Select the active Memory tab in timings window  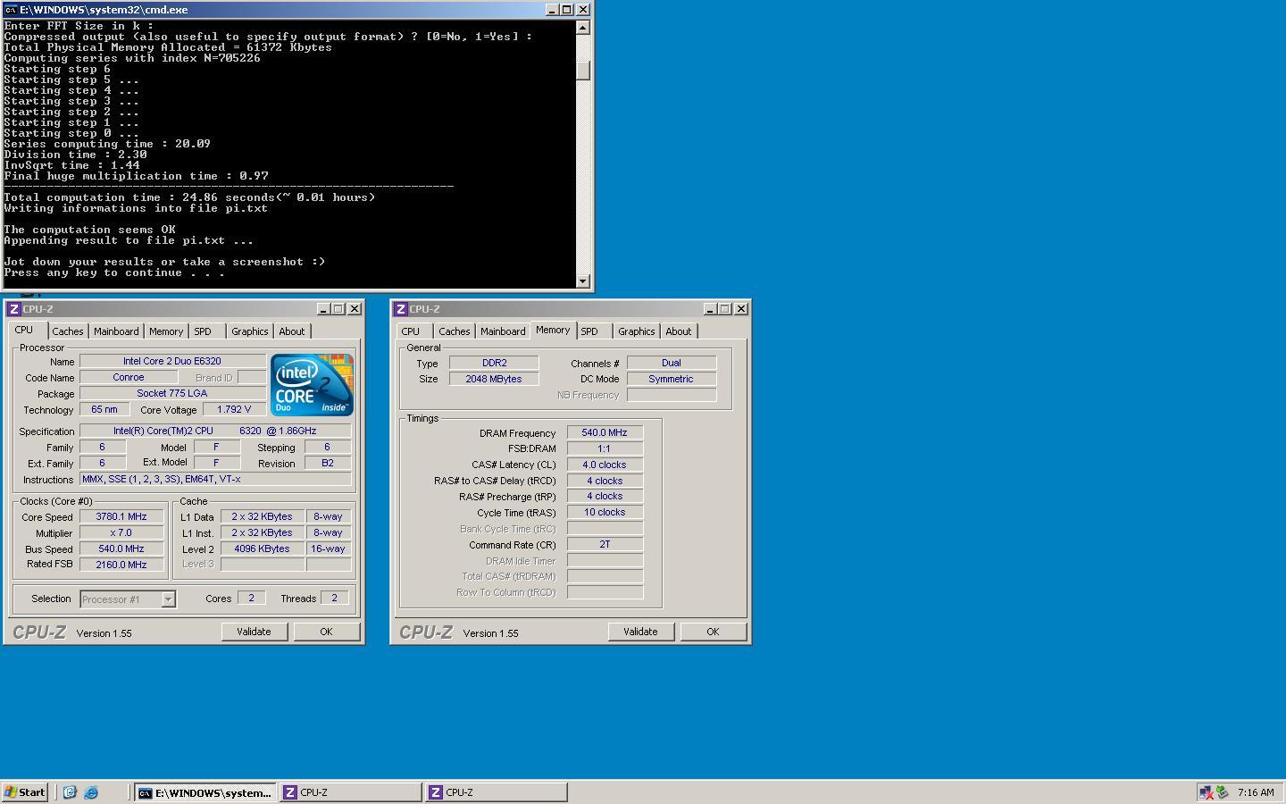[553, 331]
